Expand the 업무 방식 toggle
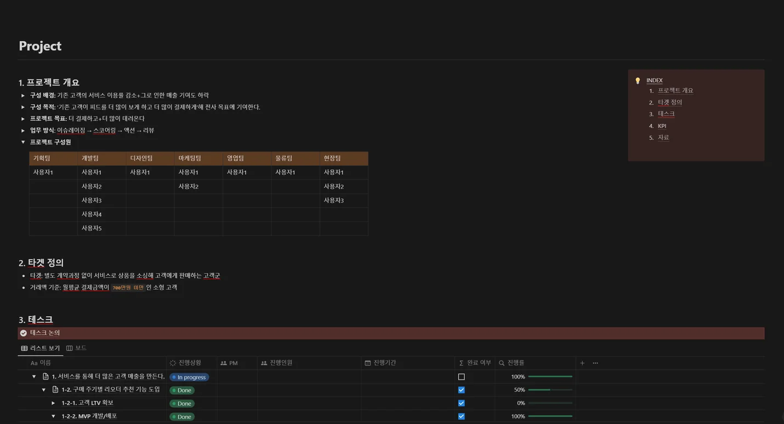The height and width of the screenshot is (424, 784). pos(23,130)
